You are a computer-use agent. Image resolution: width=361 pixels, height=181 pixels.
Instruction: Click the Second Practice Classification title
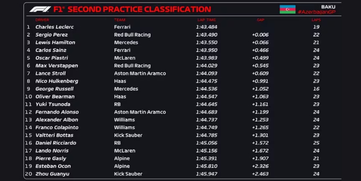coord(139,10)
